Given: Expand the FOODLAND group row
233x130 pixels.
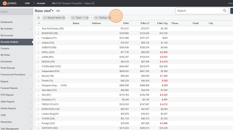Looking at the screenshot, I should click(38, 67).
